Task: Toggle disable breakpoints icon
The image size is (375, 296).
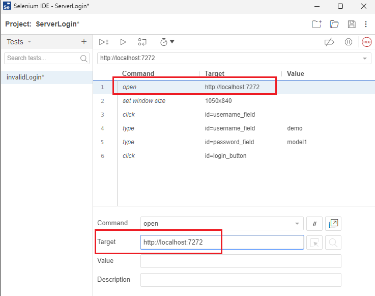Action: pos(329,42)
